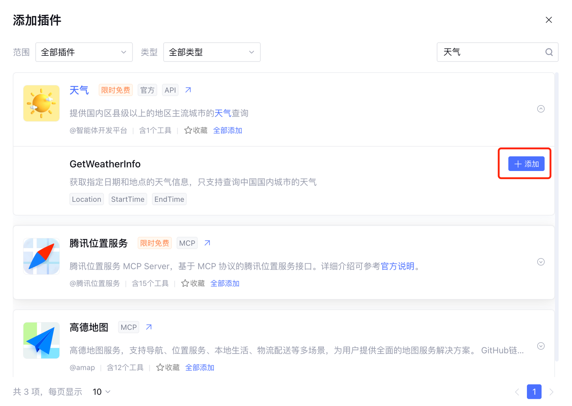The height and width of the screenshot is (406, 572).
Task: Open external link arrow beside 天气 plugin
Action: pos(188,90)
